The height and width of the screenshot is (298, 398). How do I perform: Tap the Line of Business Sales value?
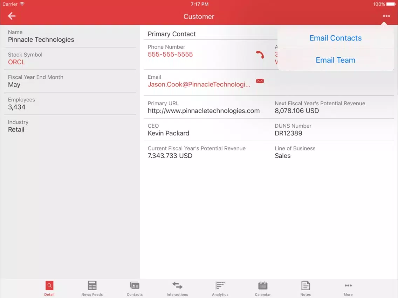(x=282, y=156)
